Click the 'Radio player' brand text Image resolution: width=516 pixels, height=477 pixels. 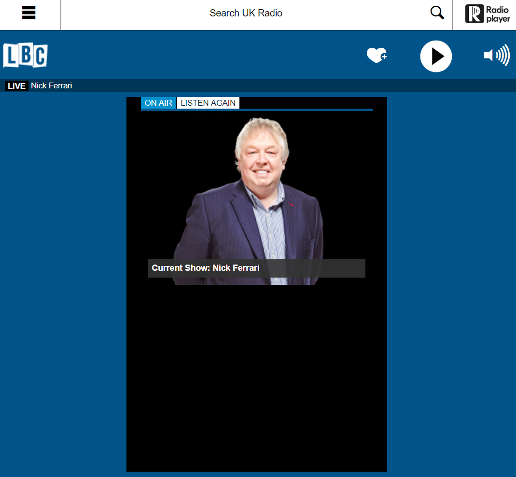[x=498, y=14]
